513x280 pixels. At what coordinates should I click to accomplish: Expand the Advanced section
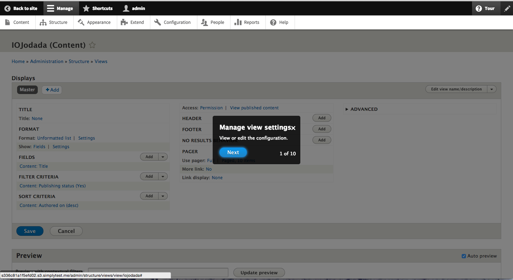(x=347, y=109)
